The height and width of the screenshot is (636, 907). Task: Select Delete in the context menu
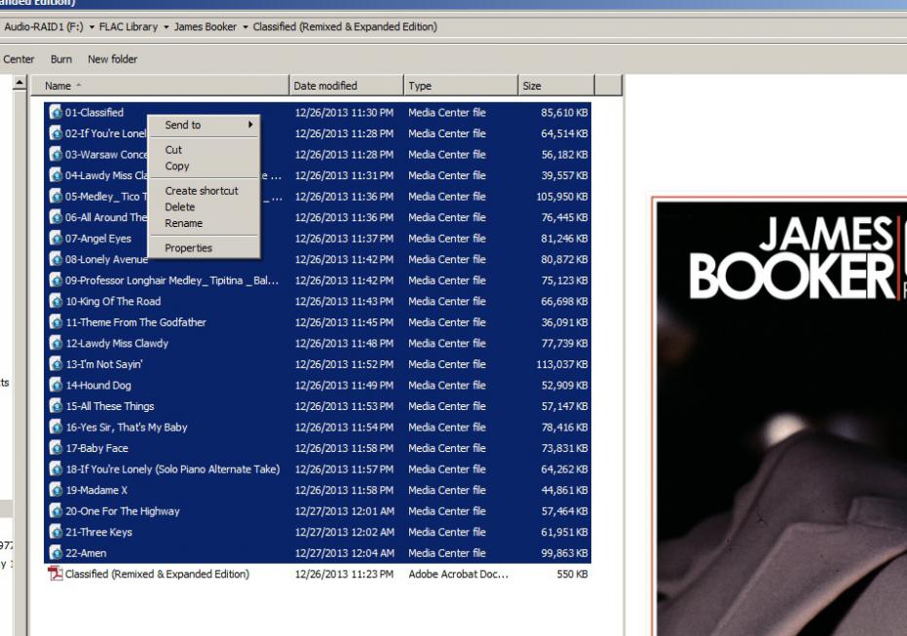tap(180, 207)
